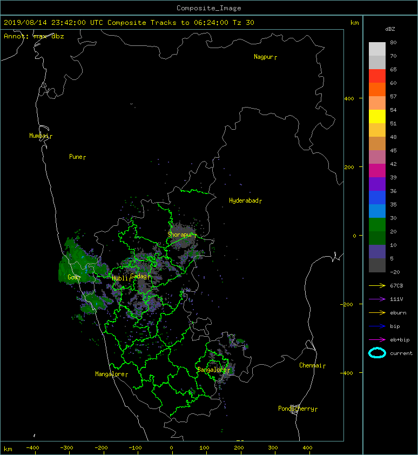Select the Pune city label
This screenshot has width=418, height=455.
(x=77, y=157)
